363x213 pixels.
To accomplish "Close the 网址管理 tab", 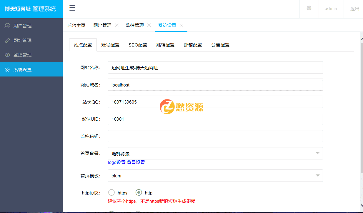I will click(x=117, y=25).
